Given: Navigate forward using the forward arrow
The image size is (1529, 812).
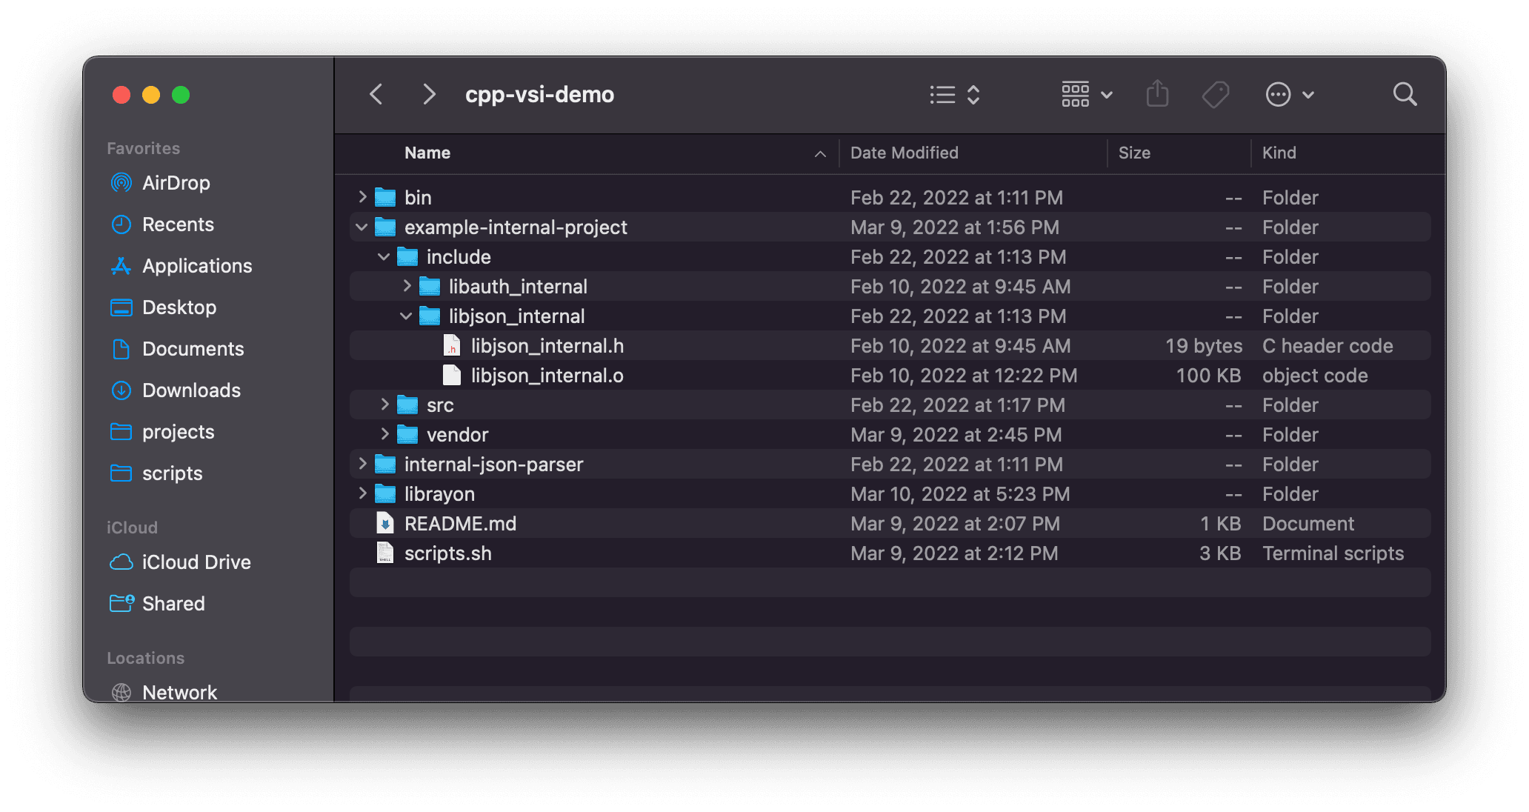Looking at the screenshot, I should click(x=428, y=94).
